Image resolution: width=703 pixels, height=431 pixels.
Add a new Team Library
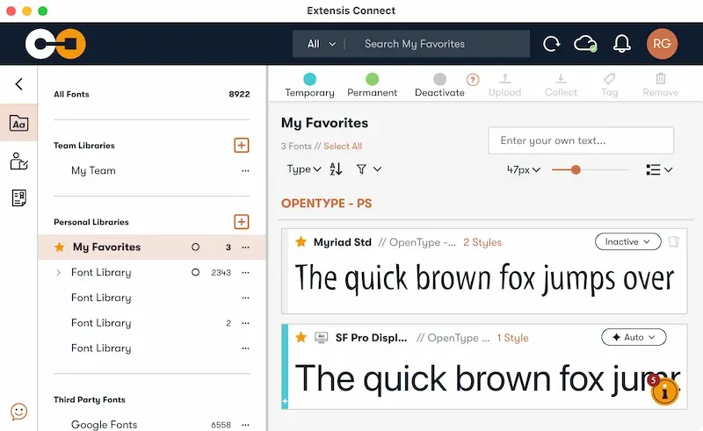(x=241, y=145)
